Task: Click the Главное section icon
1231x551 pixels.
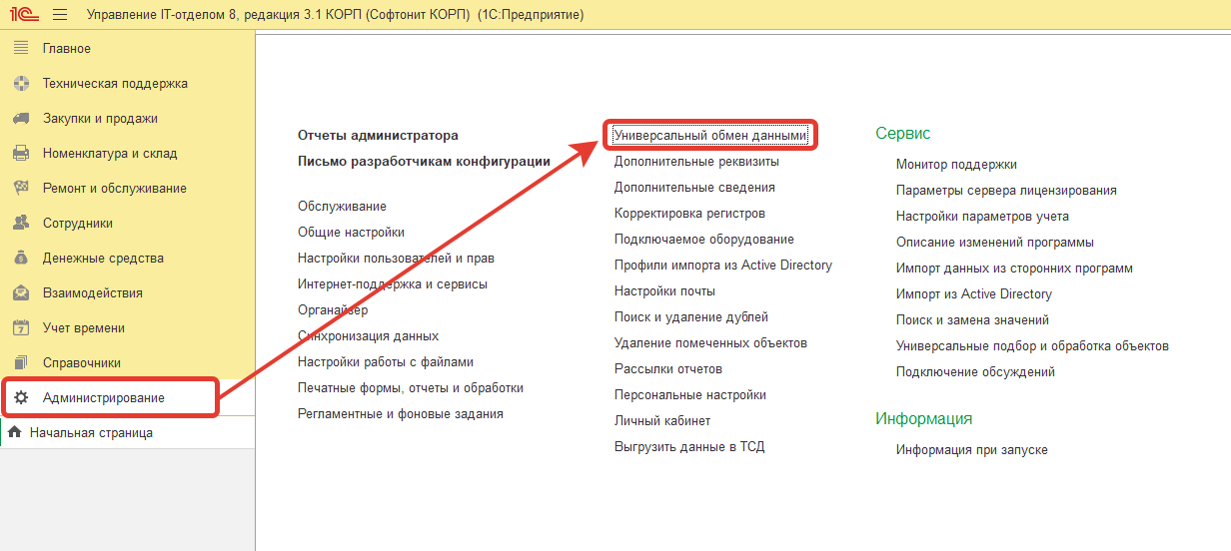Action: [21, 49]
